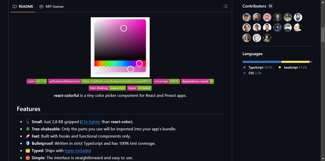Image resolution: width=325 pixels, height=161 pixels.
Task: Click the 'Features' heading
Action: click(29, 109)
